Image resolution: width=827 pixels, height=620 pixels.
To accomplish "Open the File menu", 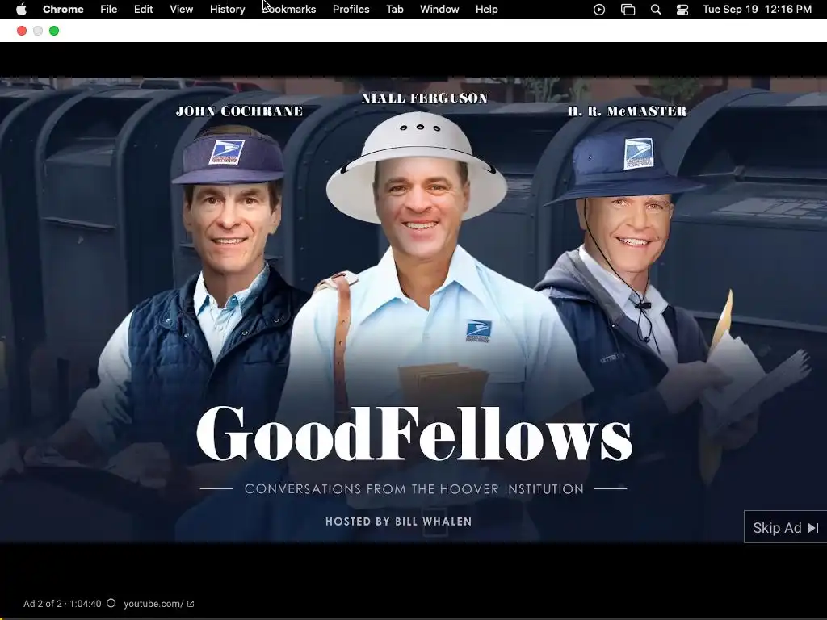I will 109,10.
